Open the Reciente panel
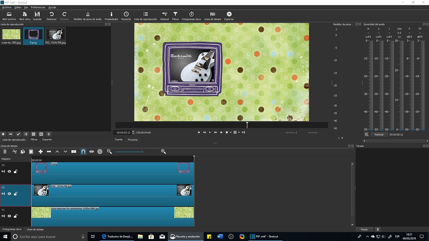The image size is (429, 241). [x=126, y=16]
